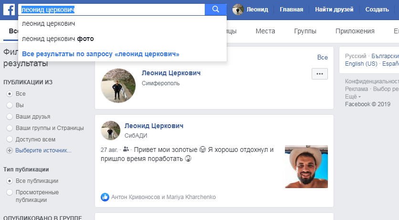Screen dimensions: 399x220
Task: Open Найти друзей in top bar
Action: pyautogui.click(x=334, y=10)
